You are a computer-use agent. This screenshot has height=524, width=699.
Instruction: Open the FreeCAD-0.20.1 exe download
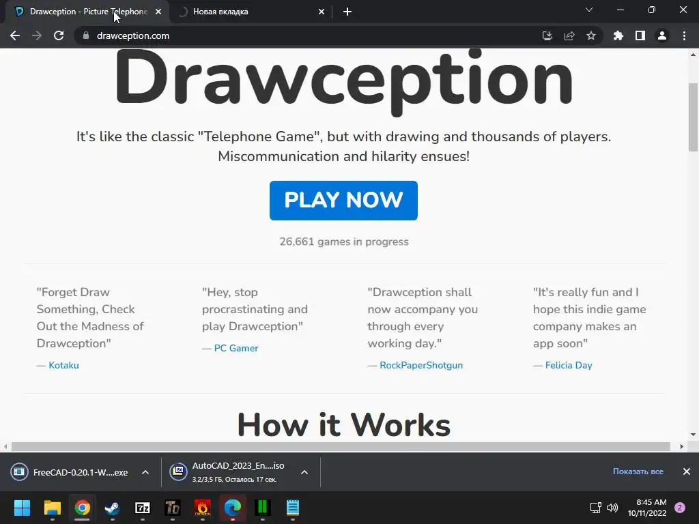71,472
